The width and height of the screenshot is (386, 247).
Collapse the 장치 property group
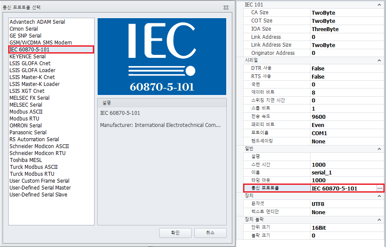pyautogui.click(x=379, y=196)
